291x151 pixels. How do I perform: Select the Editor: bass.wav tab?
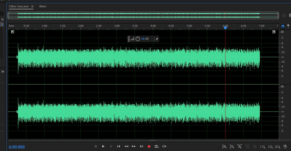(x=19, y=6)
